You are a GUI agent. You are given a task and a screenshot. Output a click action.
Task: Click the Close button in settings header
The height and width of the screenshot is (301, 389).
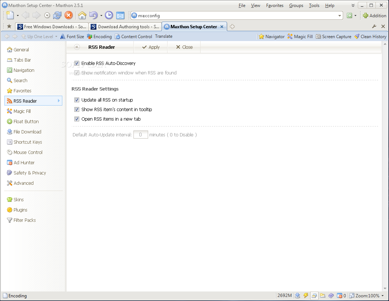[184, 47]
